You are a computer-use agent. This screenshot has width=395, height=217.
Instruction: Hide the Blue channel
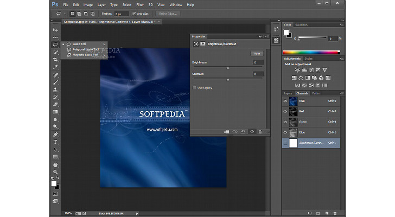click(285, 132)
